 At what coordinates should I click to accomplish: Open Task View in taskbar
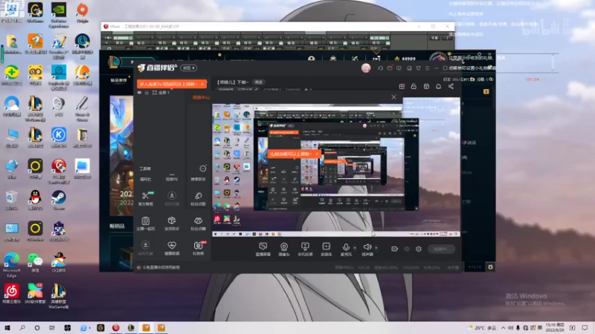52,327
